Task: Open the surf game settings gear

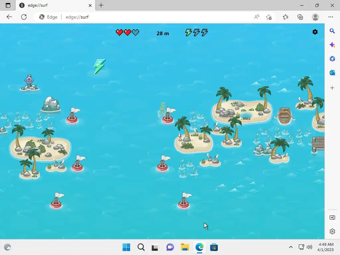Action: click(x=315, y=32)
